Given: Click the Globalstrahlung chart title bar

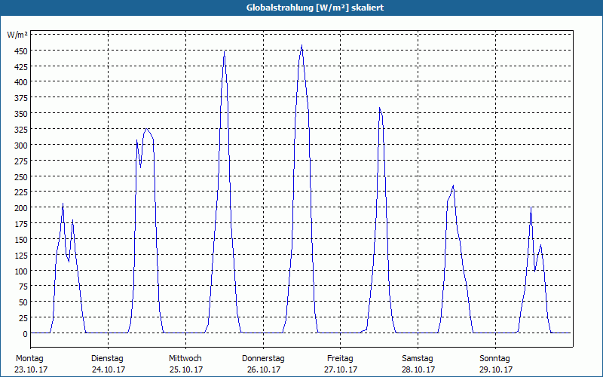Looking at the screenshot, I should pos(301,8).
